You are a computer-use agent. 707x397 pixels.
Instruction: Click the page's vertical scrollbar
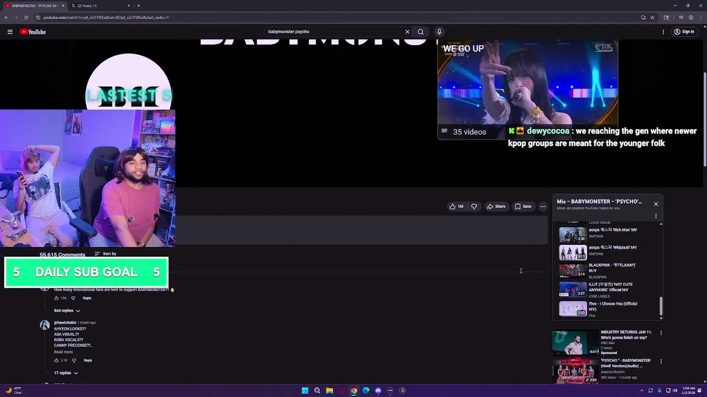point(705,119)
